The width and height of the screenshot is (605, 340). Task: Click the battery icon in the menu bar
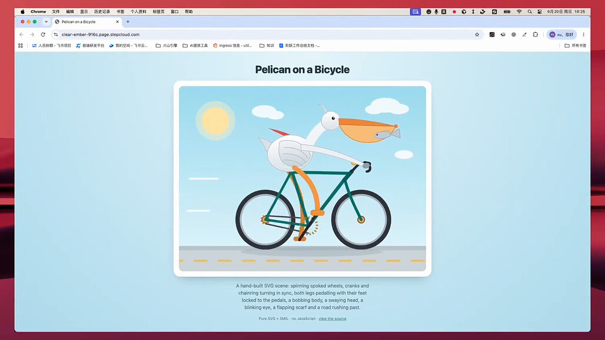pos(507,12)
